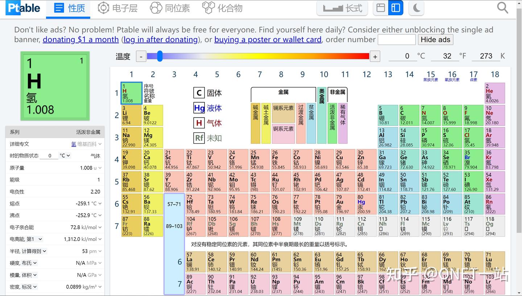The height and width of the screenshot is (296, 522).
Task: Click the Rf 未知 unknown legend icon
Action: [199, 138]
